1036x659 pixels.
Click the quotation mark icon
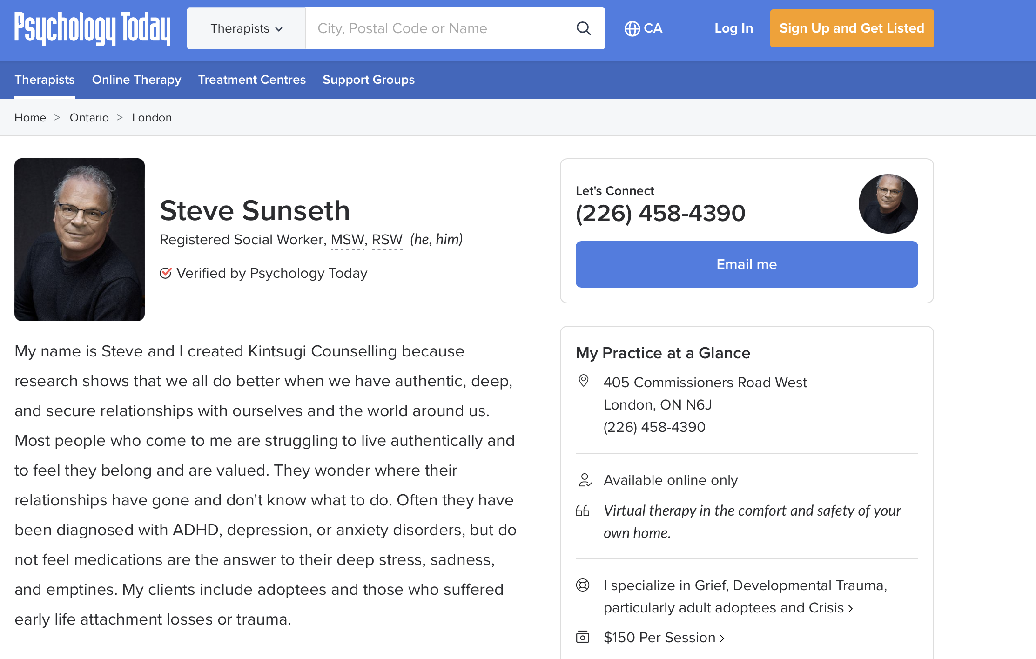click(583, 511)
